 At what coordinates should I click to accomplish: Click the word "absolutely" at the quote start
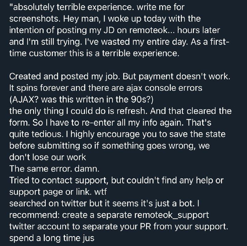(34, 7)
